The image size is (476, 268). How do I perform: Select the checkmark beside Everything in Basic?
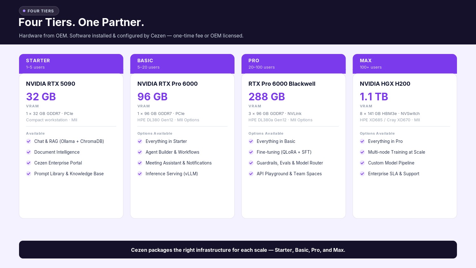click(251, 141)
